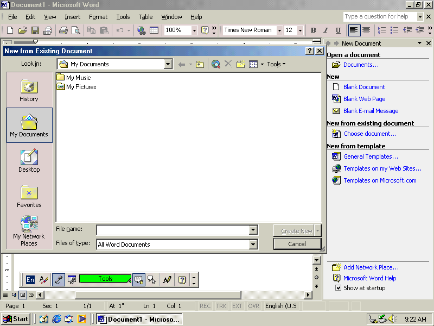Viewport: 434px width, 326px height.
Task: Click the Cancel button in dialog
Action: 297,244
